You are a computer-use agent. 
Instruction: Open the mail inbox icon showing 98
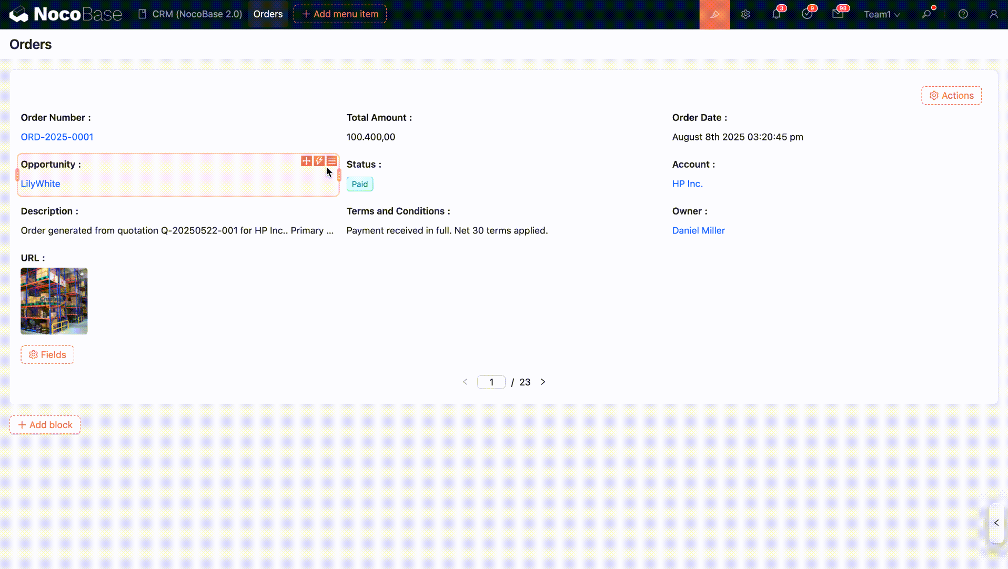[838, 14]
